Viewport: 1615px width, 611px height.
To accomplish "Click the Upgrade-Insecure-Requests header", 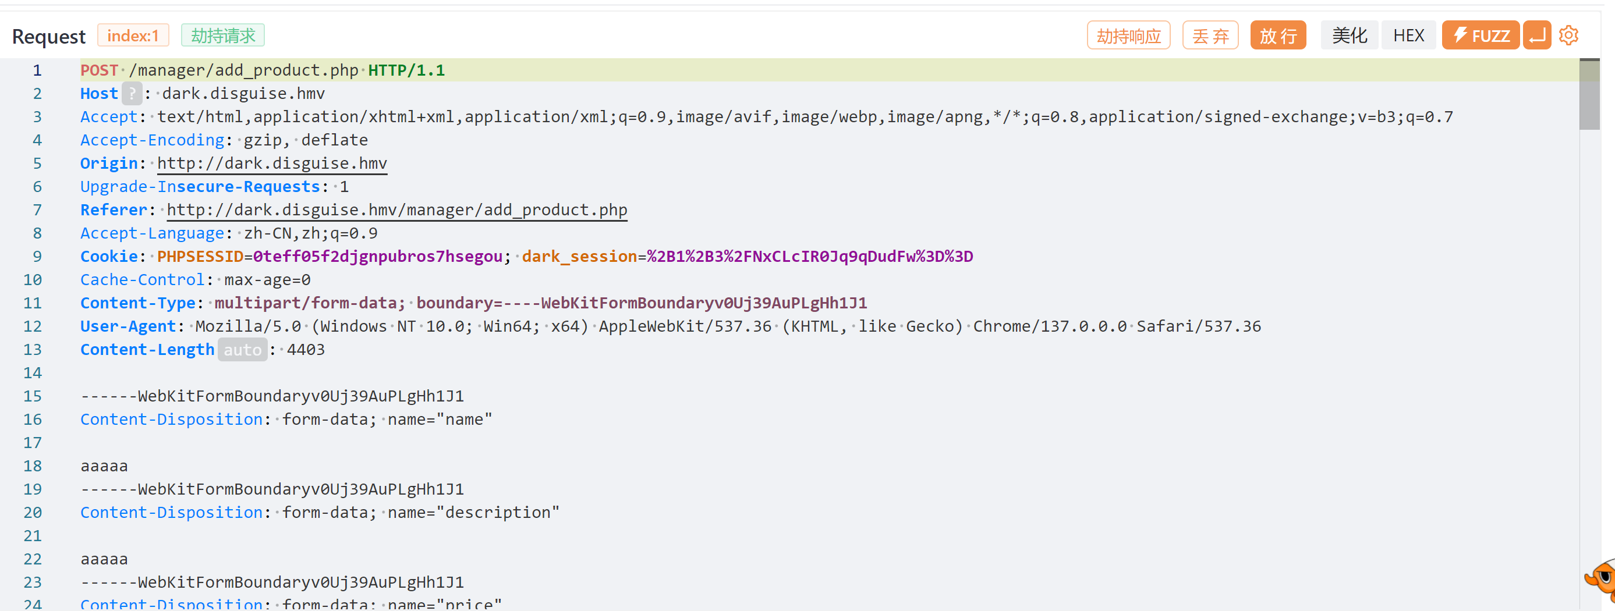I will [200, 187].
